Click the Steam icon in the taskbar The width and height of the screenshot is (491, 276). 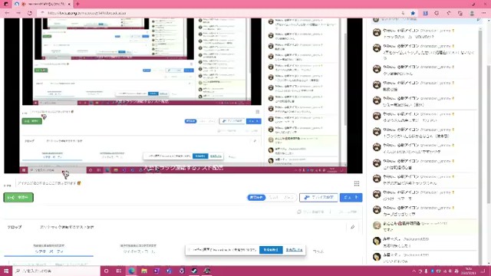(x=194, y=271)
